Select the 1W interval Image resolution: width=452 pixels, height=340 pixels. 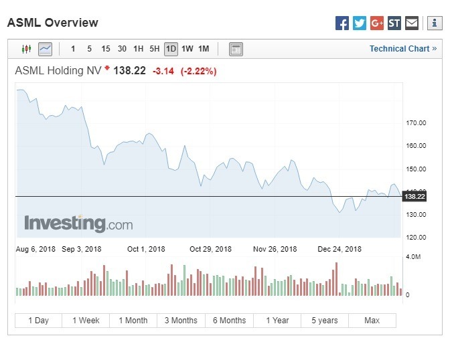[x=187, y=49]
